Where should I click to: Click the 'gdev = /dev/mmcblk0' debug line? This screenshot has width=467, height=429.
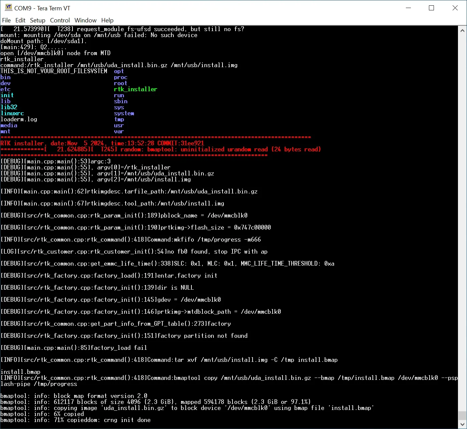(x=111, y=300)
